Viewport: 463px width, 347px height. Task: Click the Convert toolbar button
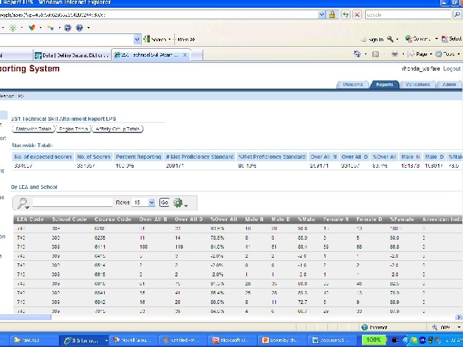click(419, 39)
